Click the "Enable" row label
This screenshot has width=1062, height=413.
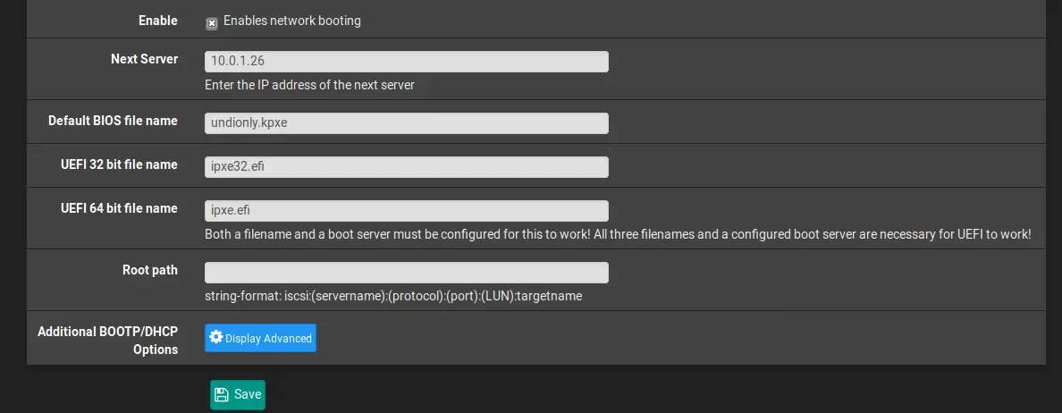[157, 21]
